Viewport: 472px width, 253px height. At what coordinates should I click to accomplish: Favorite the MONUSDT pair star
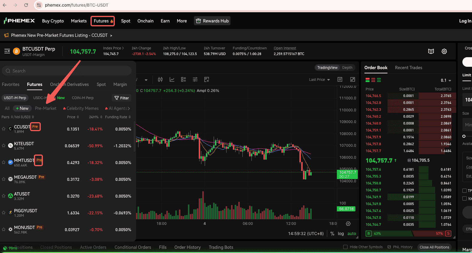(4, 229)
